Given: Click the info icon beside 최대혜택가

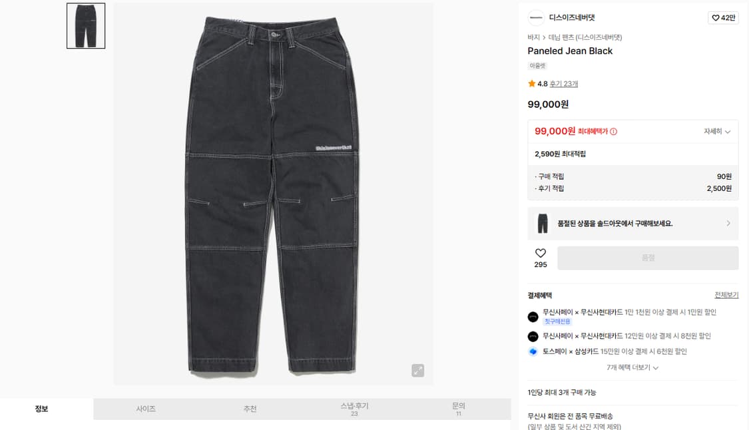Looking at the screenshot, I should tap(613, 131).
